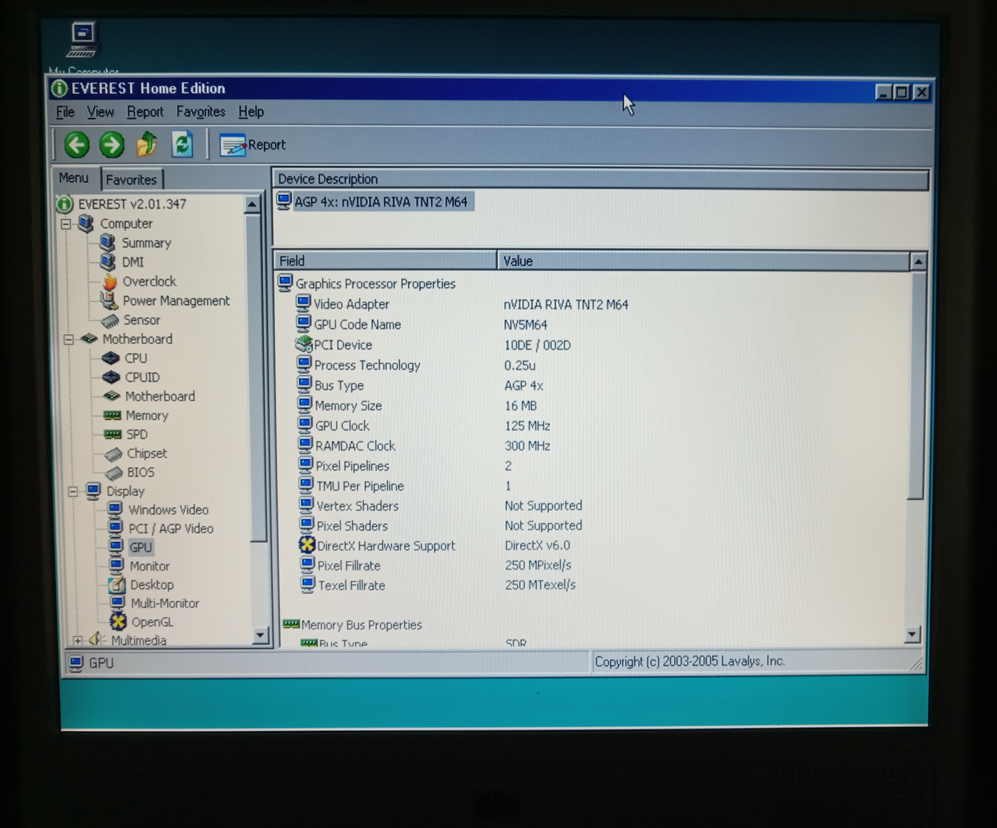
Task: Open the View menu
Action: coord(100,112)
